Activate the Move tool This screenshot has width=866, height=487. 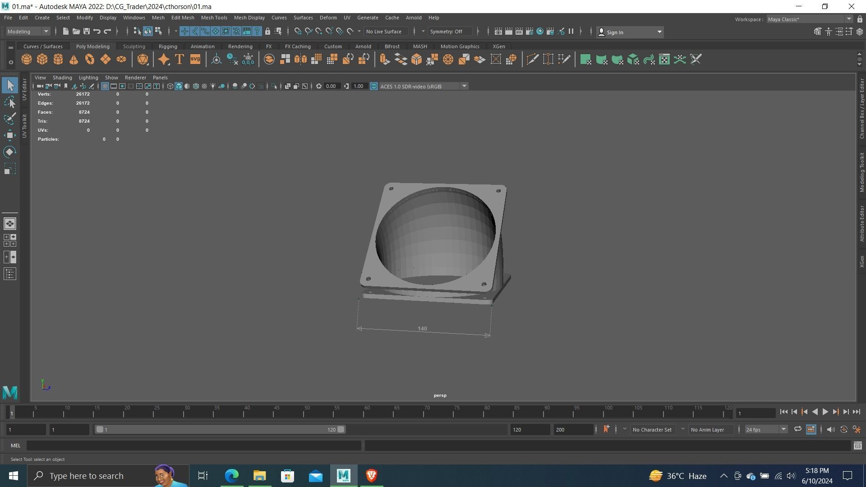(x=10, y=135)
